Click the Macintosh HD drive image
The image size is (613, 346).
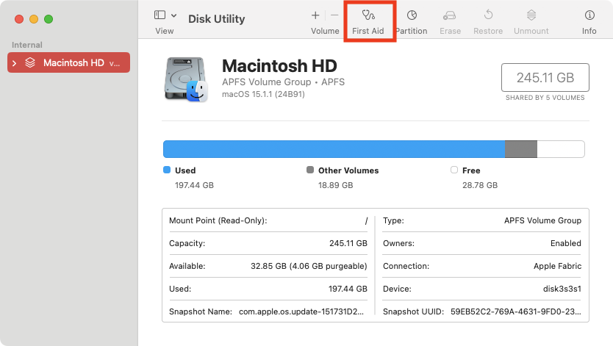[186, 79]
